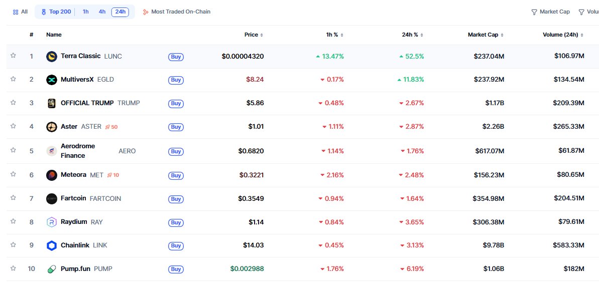Click Aster market cap $2.26B
Image resolution: width=599 pixels, height=282 pixels.
494,127
